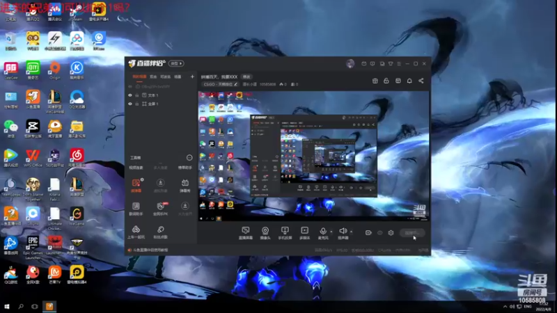Add a 摄像头 camera source

pos(265,233)
